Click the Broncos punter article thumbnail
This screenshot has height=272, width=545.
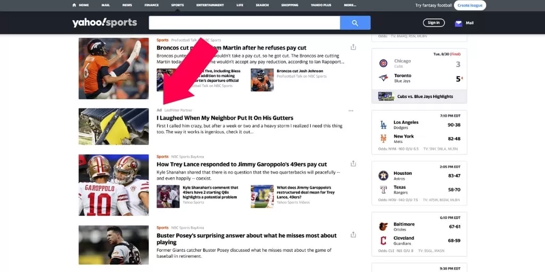[x=114, y=69]
